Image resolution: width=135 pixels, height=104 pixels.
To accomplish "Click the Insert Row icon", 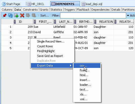I will click(x=16, y=16).
